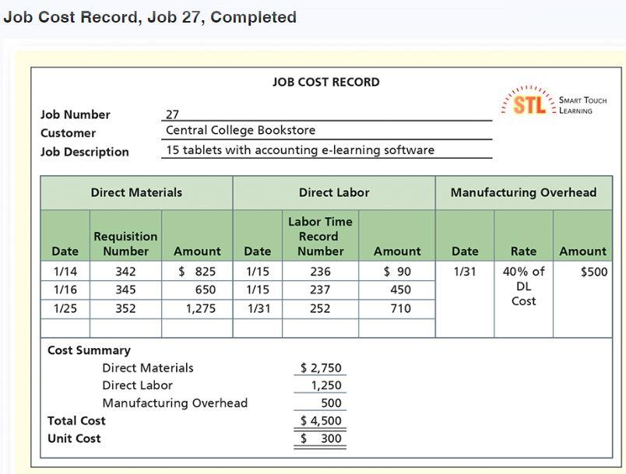Select labor record number 236

click(321, 269)
